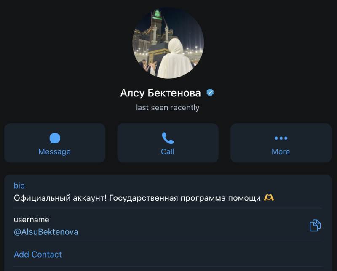The height and width of the screenshot is (271, 337).
Task: Copy the username with the copy icon
Action: [315, 226]
